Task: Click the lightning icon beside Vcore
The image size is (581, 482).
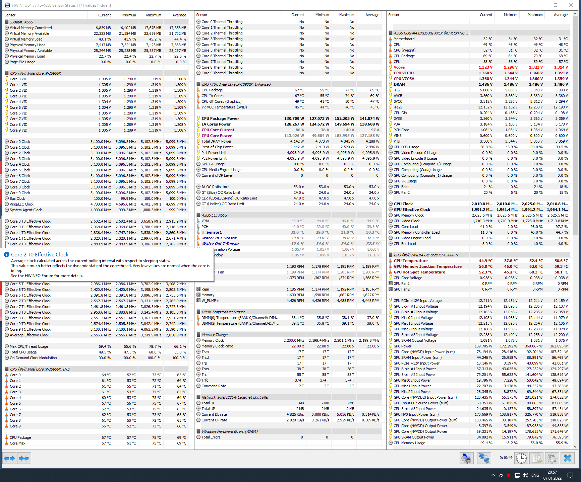Action: [391, 67]
